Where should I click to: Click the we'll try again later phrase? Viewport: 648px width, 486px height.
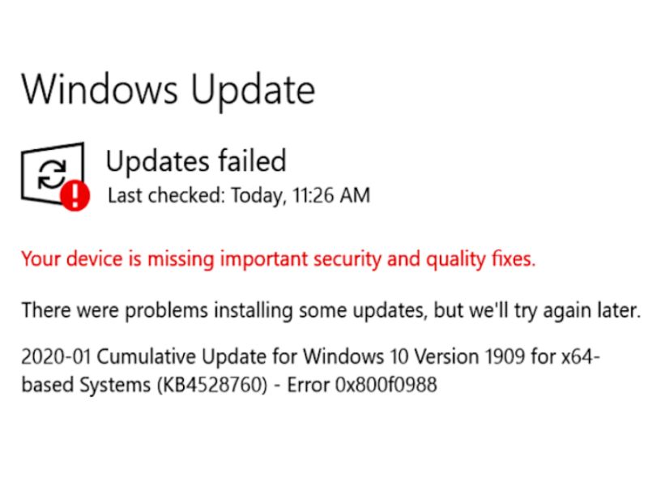tap(537, 311)
